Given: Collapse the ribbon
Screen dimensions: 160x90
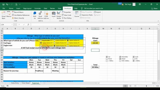Looking at the screenshot, I should click(158, 21).
